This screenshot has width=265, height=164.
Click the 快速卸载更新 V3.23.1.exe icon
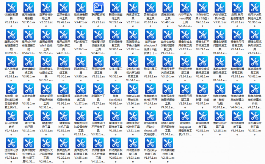[x=11, y=8]
